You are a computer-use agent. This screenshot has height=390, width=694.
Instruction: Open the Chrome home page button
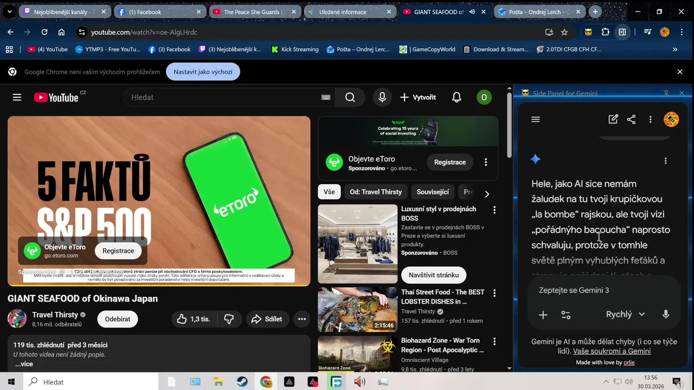coord(61,32)
